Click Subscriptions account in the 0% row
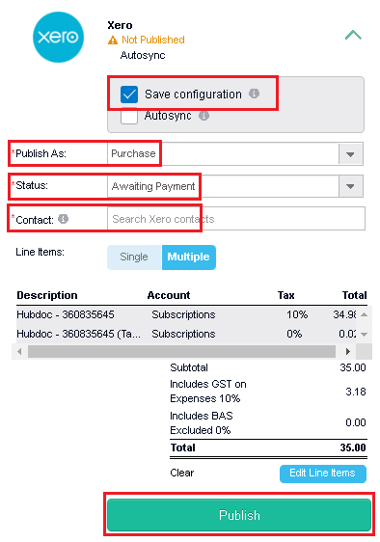380x542 pixels. coord(183,334)
